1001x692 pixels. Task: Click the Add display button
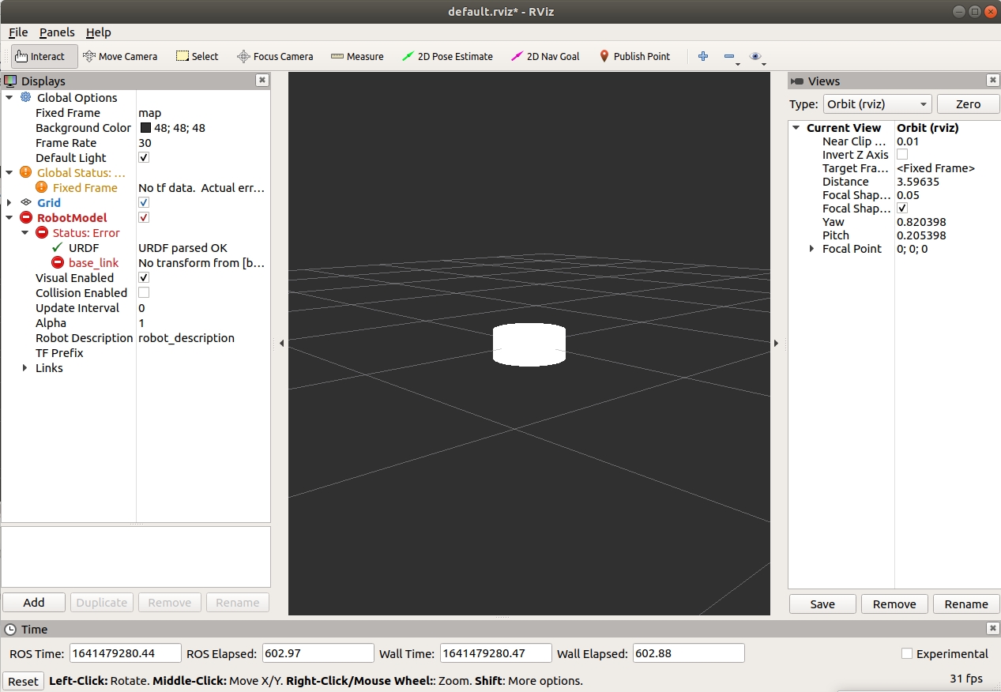[34, 602]
